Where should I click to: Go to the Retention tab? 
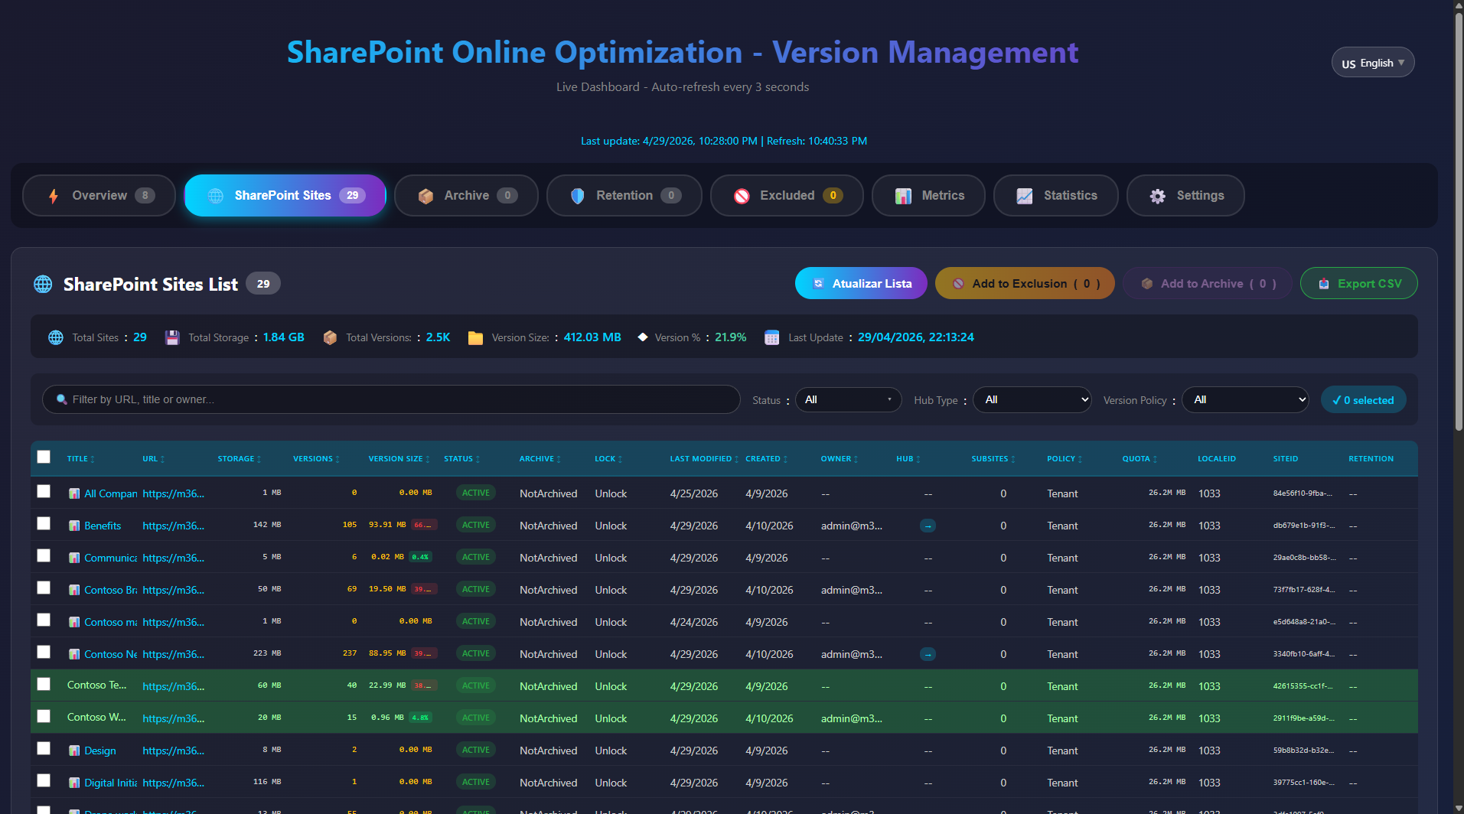[x=624, y=196]
